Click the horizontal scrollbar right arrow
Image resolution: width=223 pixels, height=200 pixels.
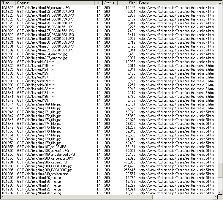click(x=215, y=197)
